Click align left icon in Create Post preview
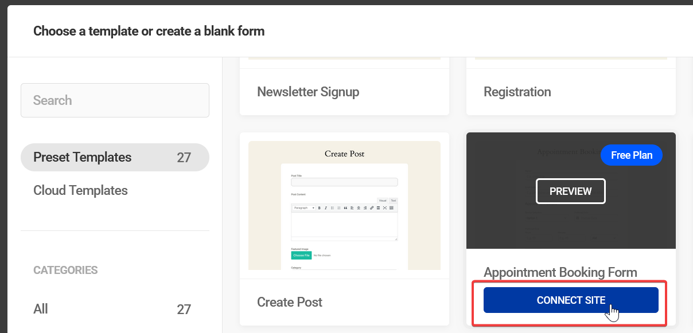This screenshot has width=693, height=333. click(352, 207)
